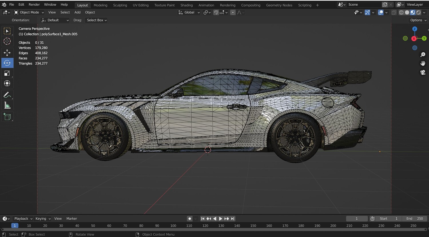
Task: Click the new scene icon beside Scene field
Action: click(x=385, y=5)
